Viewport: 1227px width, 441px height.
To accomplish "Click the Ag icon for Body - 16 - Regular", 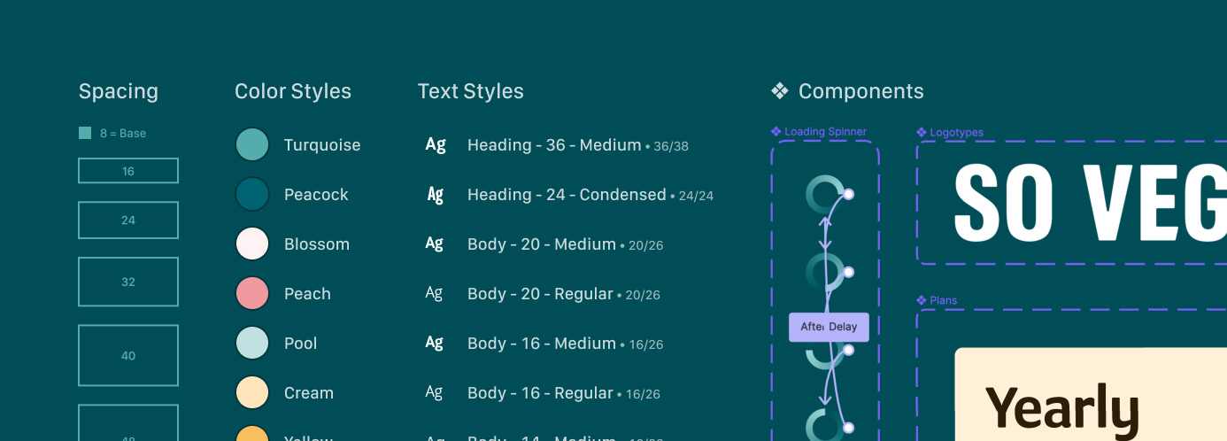I will [434, 392].
